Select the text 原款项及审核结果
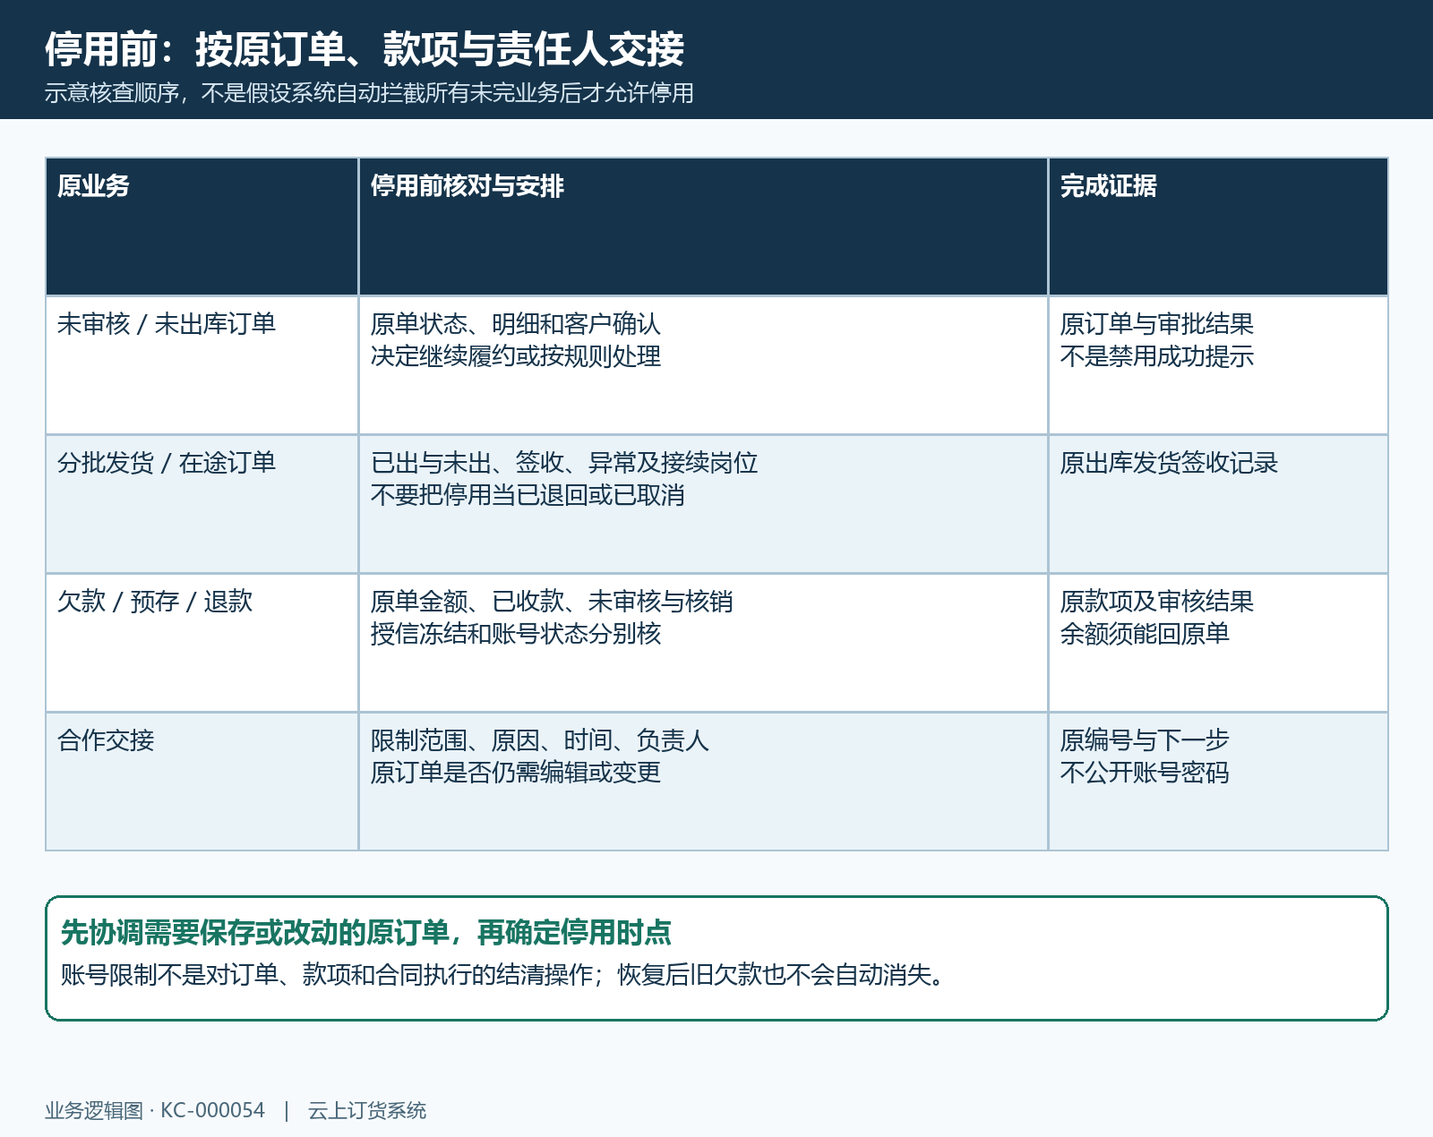1433x1137 pixels. 1156,602
